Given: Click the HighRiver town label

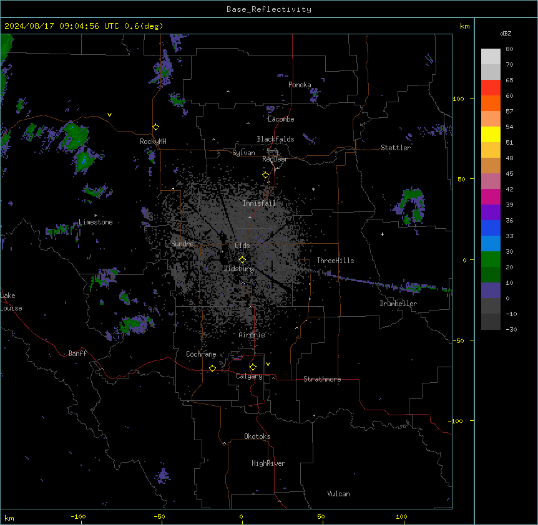Looking at the screenshot, I should [268, 463].
